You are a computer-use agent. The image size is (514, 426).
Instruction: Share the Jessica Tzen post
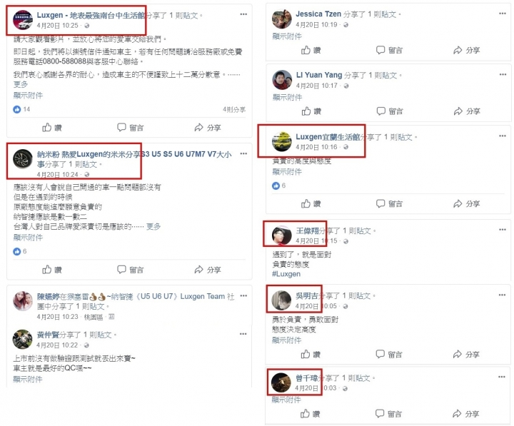(466, 50)
